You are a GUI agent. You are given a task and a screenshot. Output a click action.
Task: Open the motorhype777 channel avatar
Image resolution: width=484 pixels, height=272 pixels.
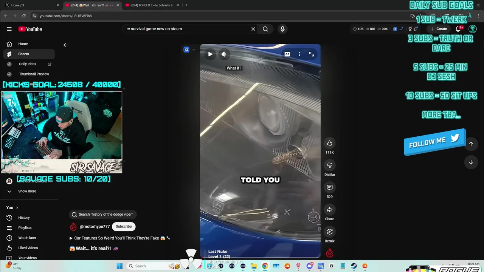[73, 227]
